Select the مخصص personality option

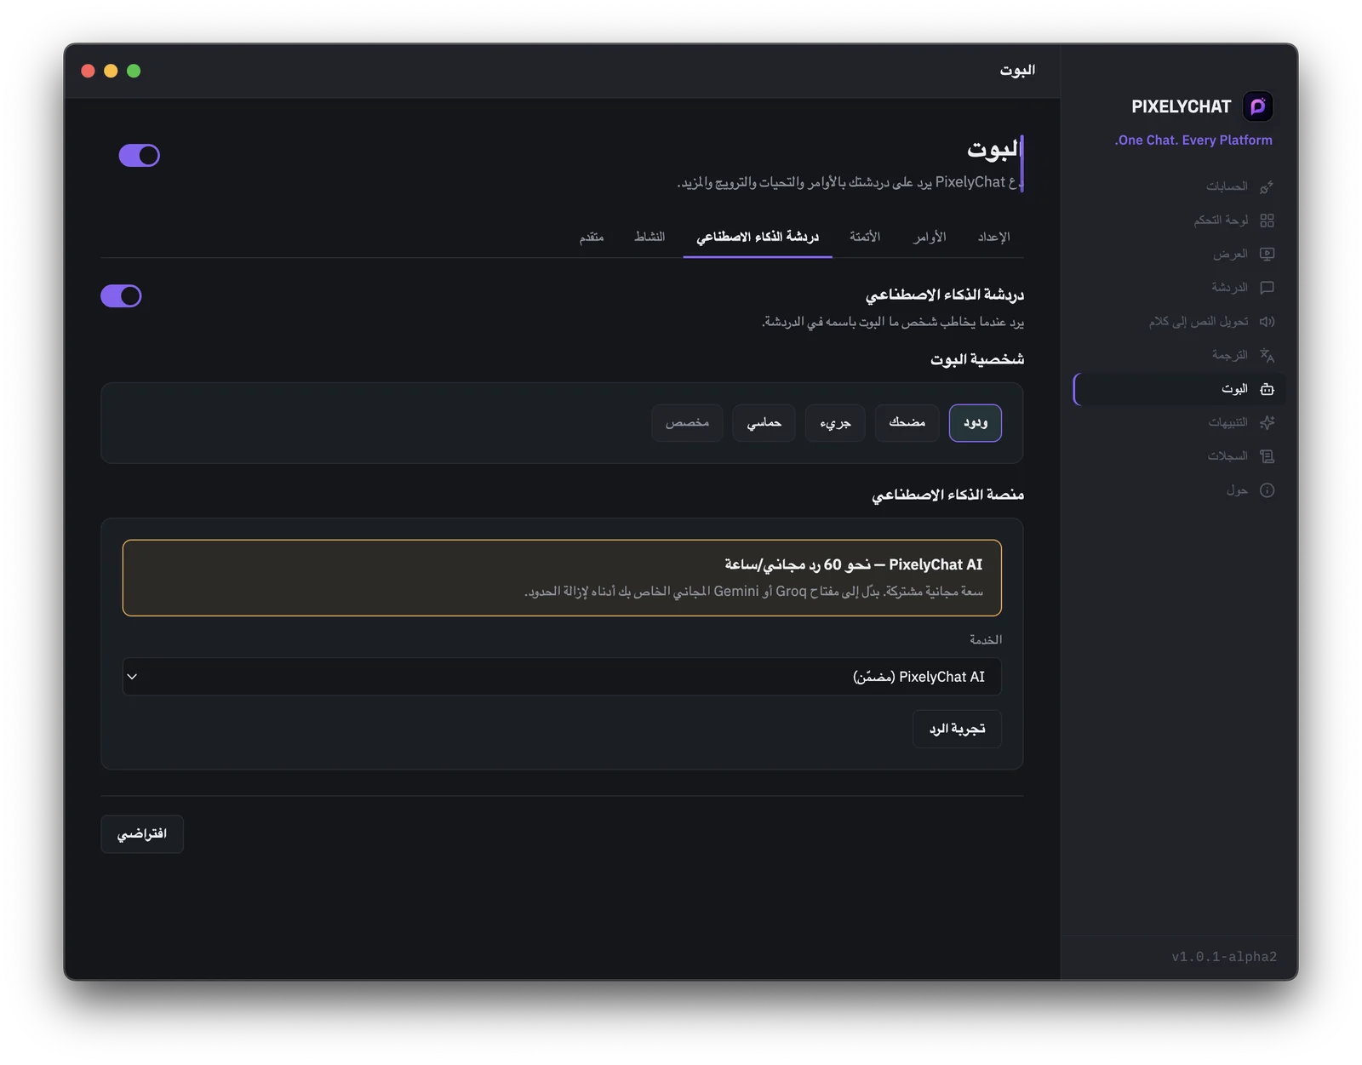click(687, 423)
